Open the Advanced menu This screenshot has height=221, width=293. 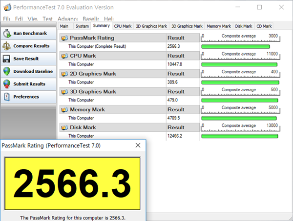68,19
